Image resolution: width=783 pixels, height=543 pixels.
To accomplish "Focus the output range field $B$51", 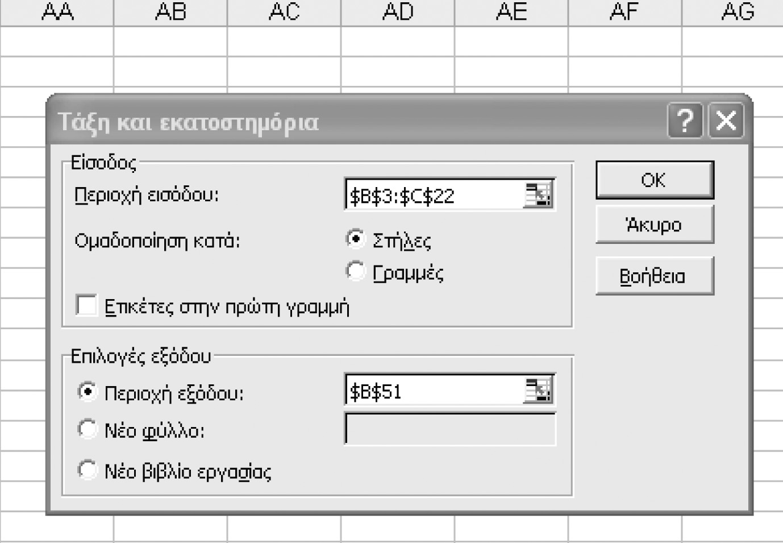I will pos(434,391).
